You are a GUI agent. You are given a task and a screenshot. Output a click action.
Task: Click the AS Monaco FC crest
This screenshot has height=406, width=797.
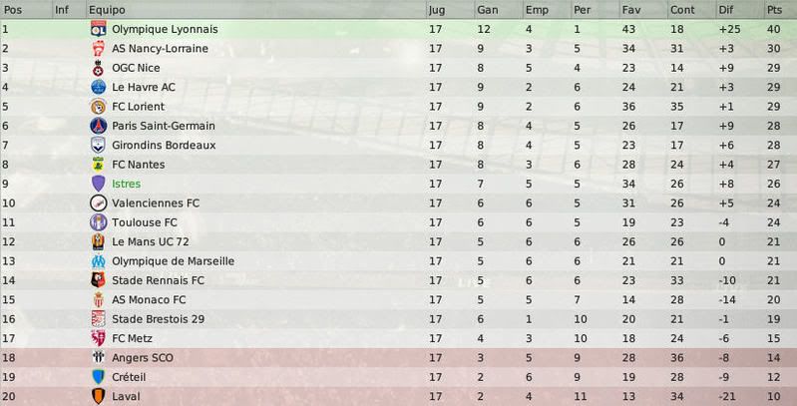coord(98,300)
